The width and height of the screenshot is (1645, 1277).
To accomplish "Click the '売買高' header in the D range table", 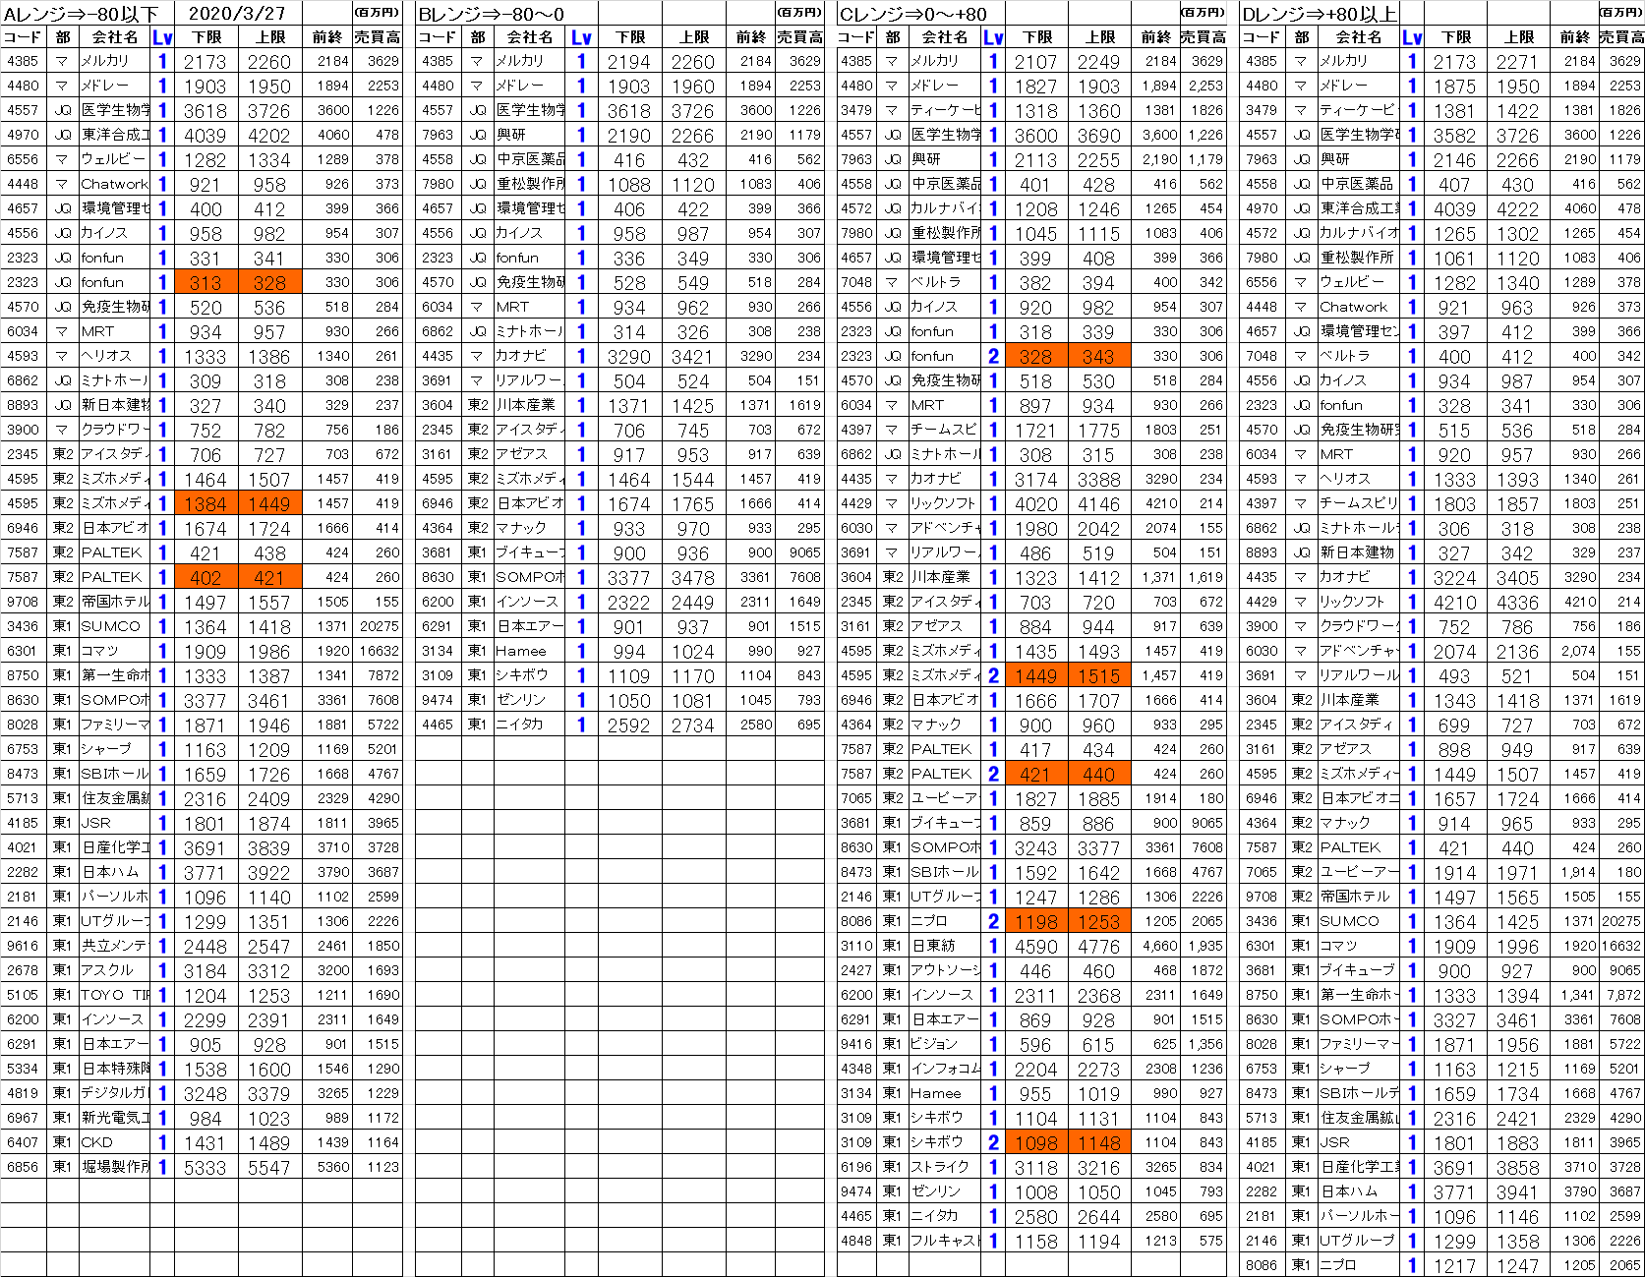I will 1620,37.
